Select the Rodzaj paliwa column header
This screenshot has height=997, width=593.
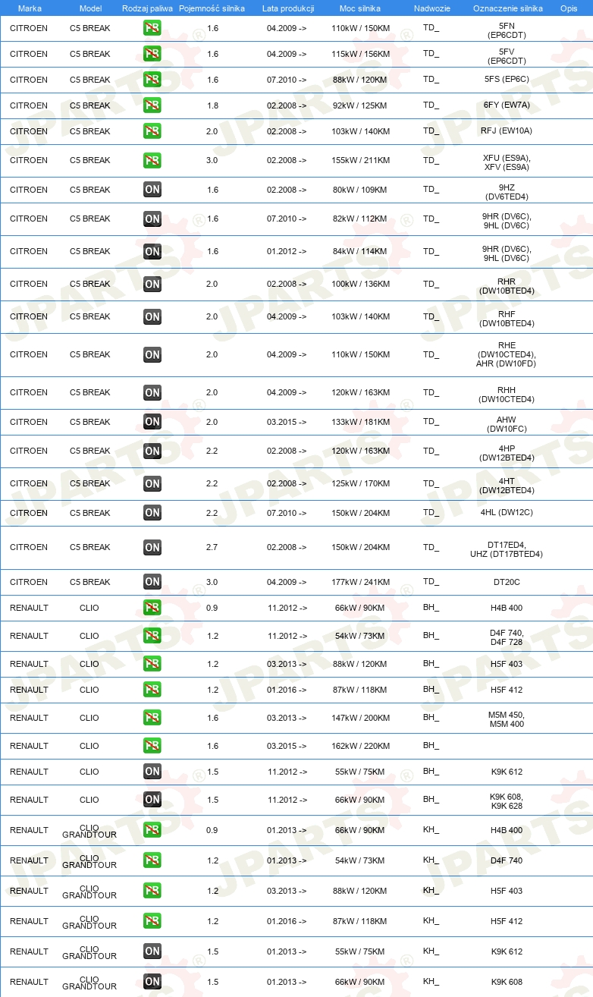tap(147, 8)
